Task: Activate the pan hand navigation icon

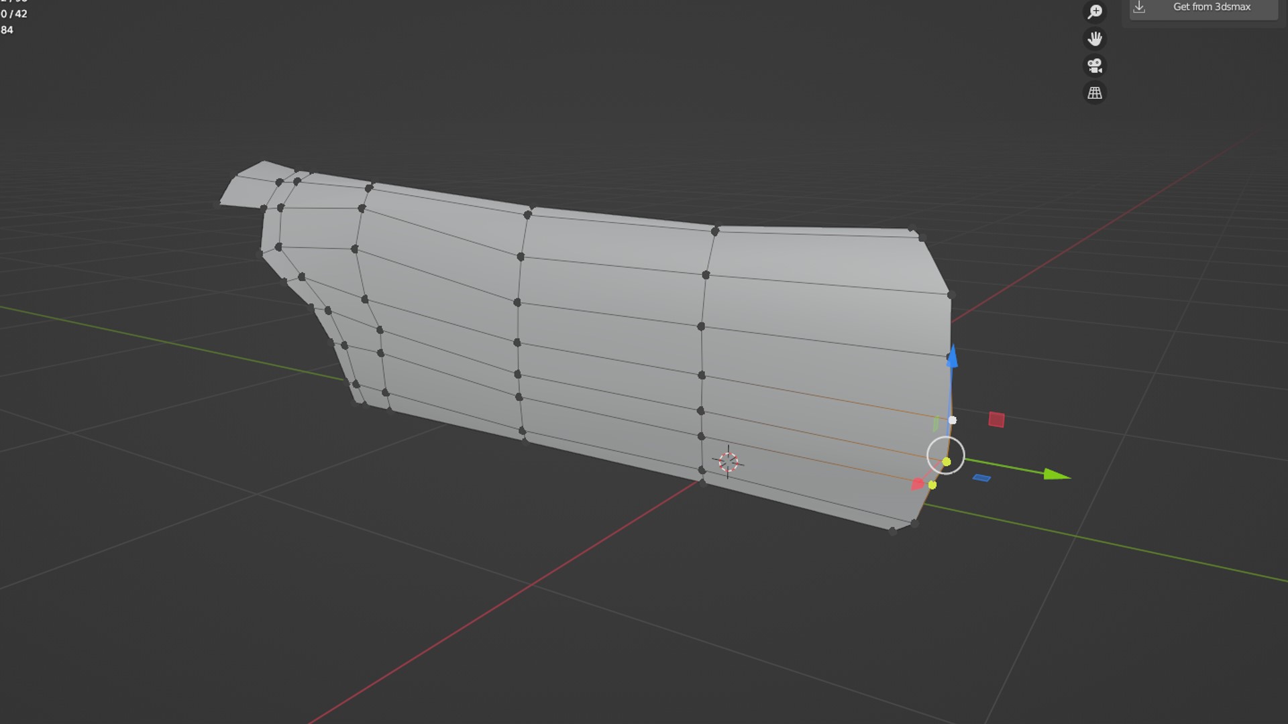Action: [1095, 39]
